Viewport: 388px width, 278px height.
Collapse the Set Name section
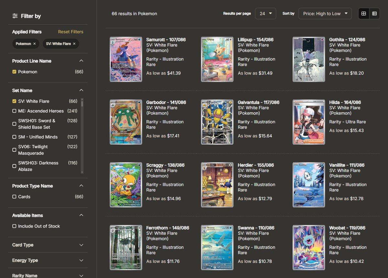tap(81, 90)
